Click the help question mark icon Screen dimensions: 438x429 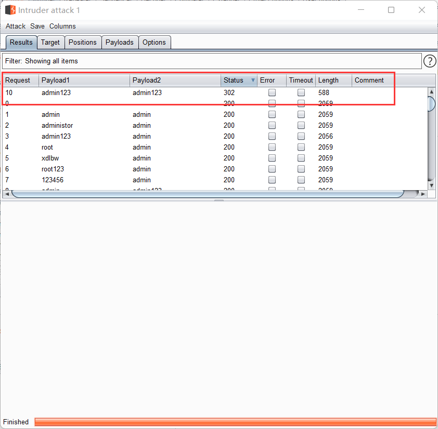coord(430,61)
